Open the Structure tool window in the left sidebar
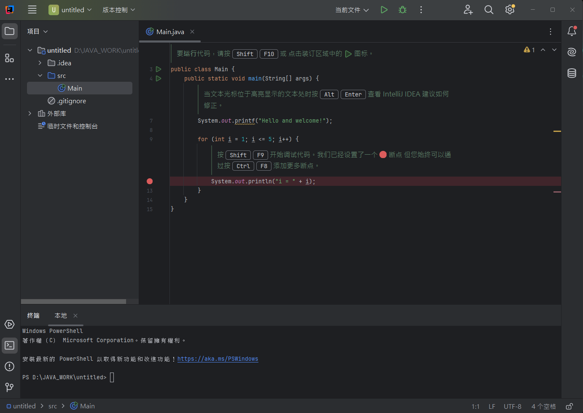The image size is (583, 413). [x=9, y=58]
